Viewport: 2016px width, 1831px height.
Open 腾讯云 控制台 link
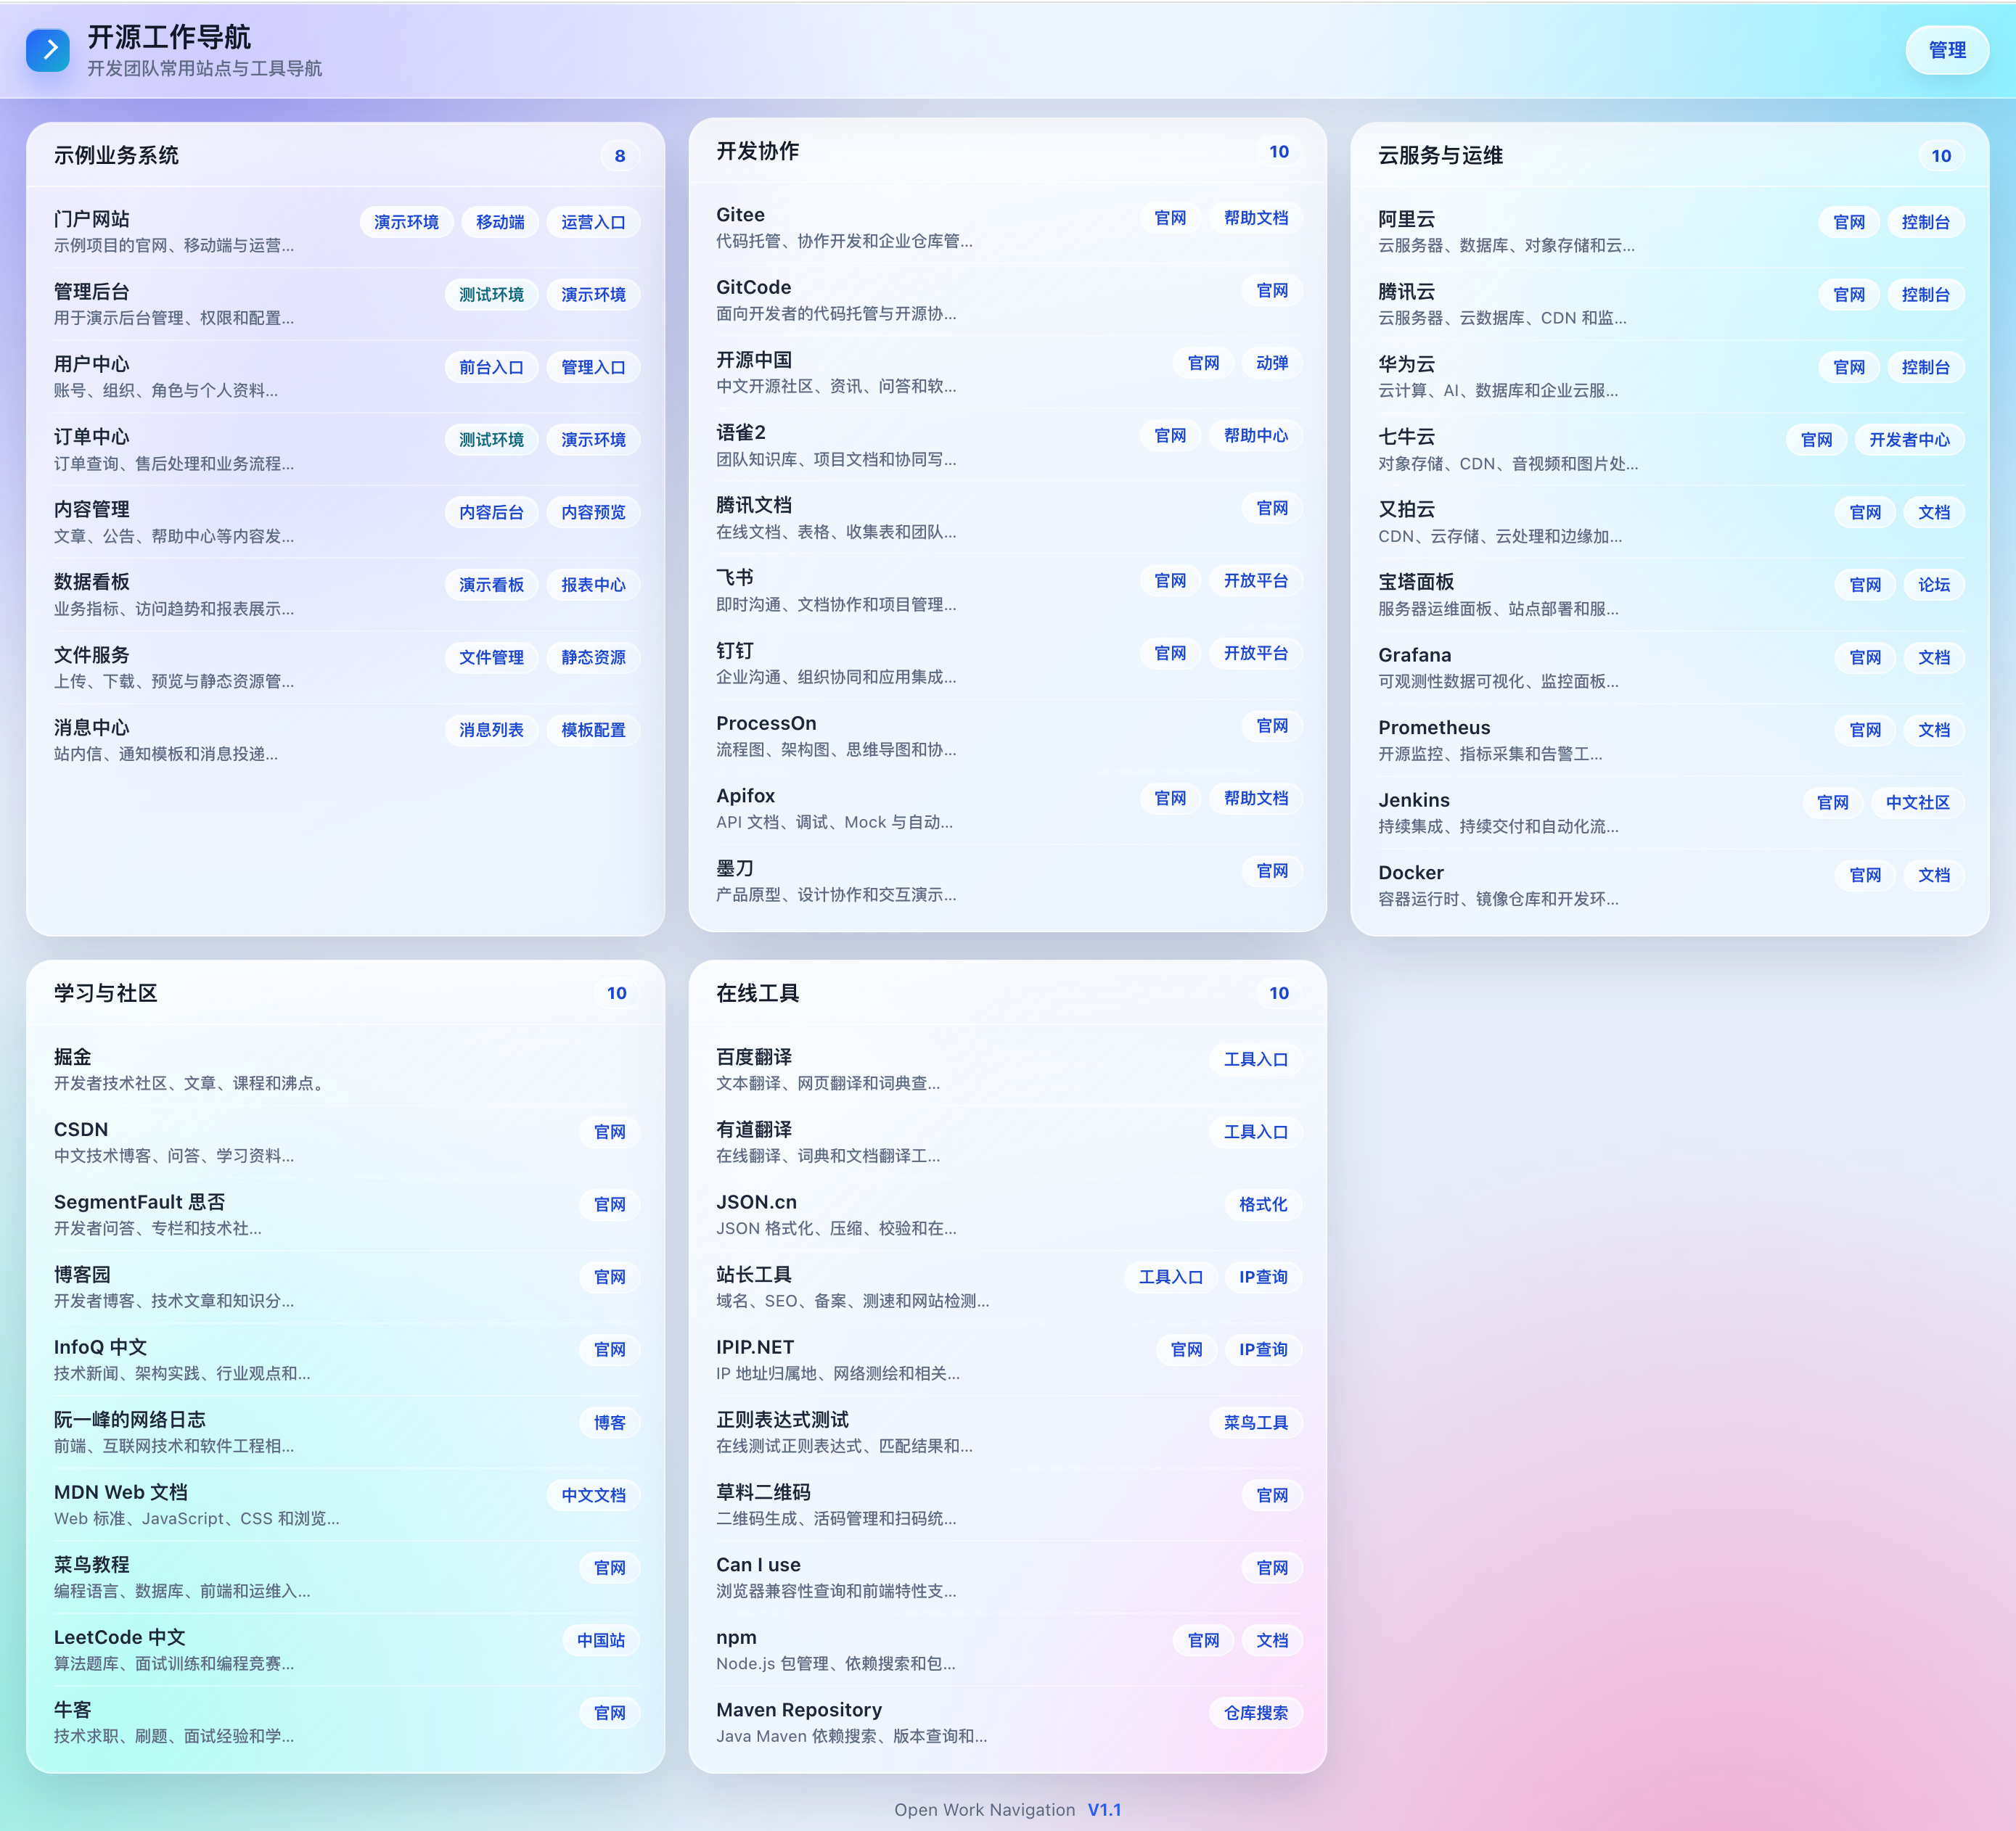coord(1926,295)
